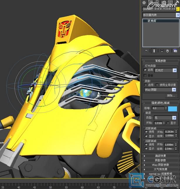Click 近距衰减 开始 field 0.263m
Viewport: 180px width, 189px height.
pos(170,132)
